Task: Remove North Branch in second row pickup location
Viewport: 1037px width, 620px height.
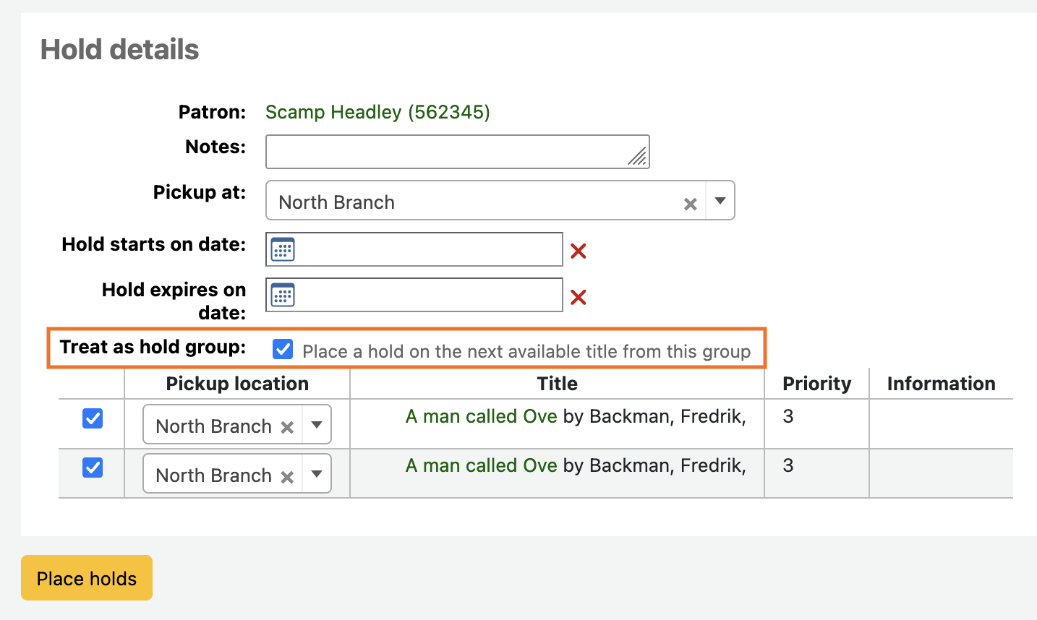Action: pos(287,476)
